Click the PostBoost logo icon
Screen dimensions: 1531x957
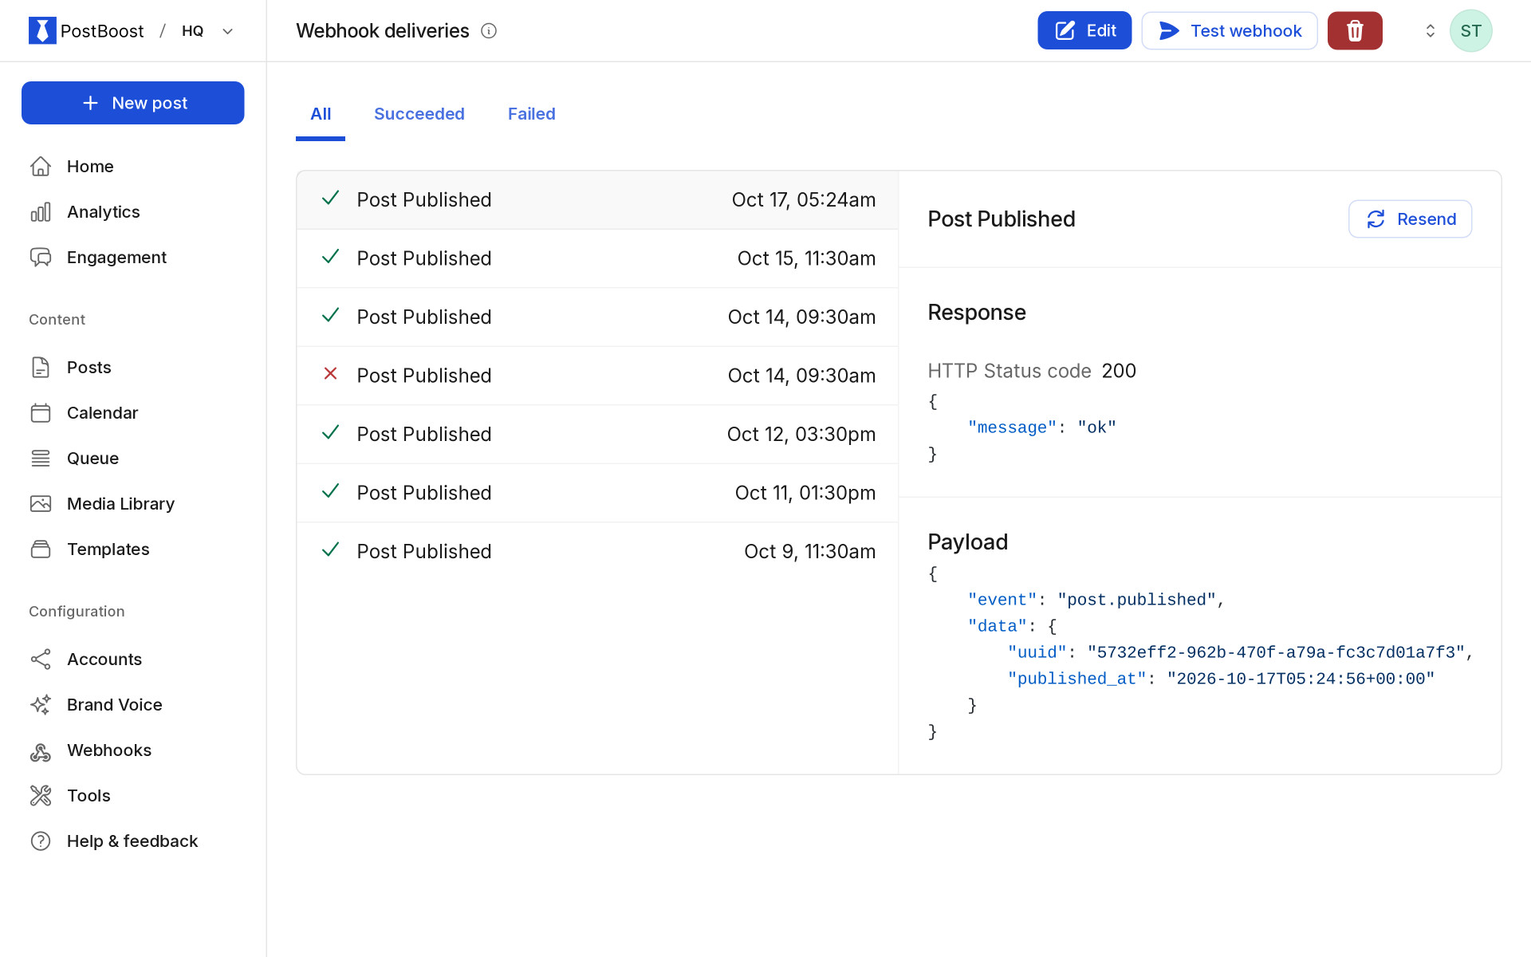(42, 30)
